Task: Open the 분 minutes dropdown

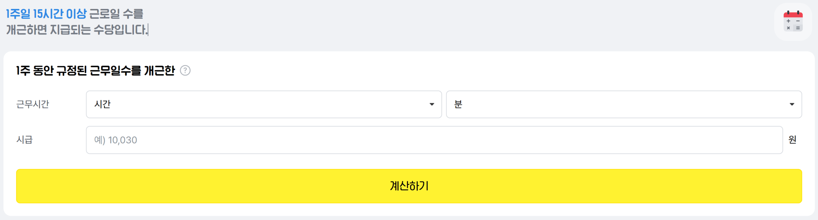Action: pyautogui.click(x=623, y=104)
